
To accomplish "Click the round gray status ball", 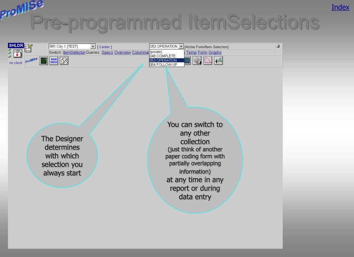I will [x=278, y=46].
